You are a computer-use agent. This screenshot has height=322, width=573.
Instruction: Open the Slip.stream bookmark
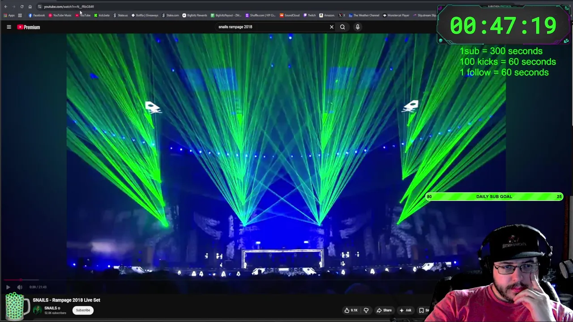point(425,16)
